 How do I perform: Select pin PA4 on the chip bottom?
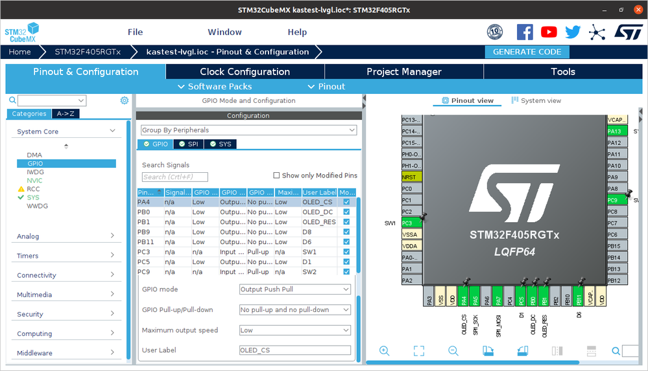coord(464,296)
